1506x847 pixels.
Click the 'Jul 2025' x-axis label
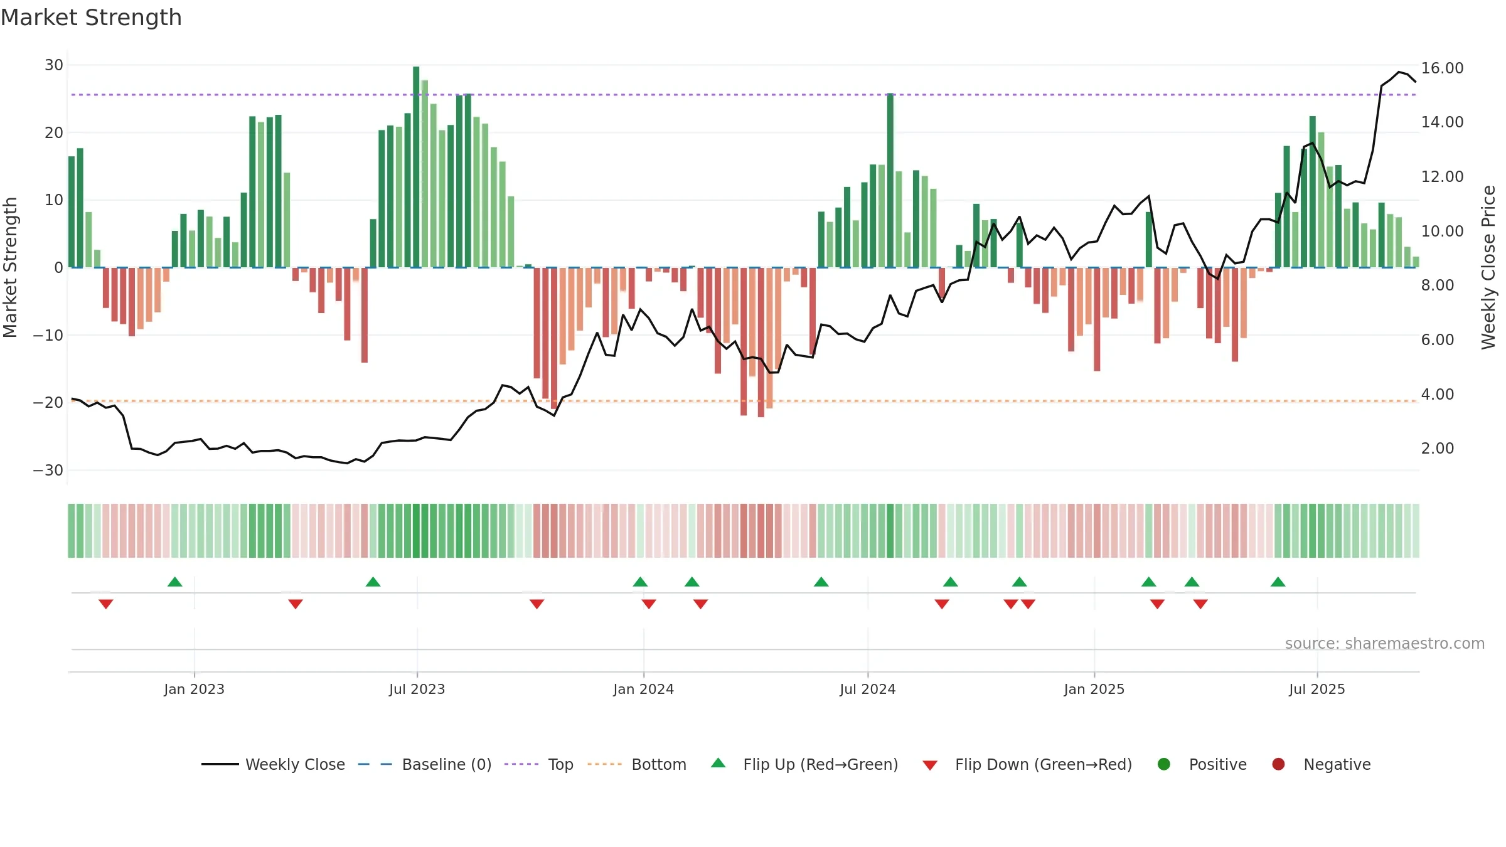pyautogui.click(x=1317, y=689)
